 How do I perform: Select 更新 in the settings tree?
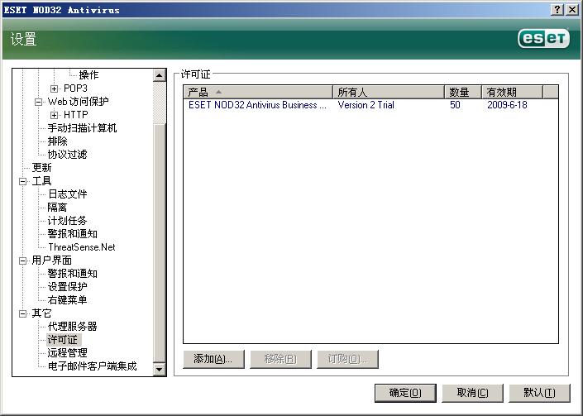[41, 168]
